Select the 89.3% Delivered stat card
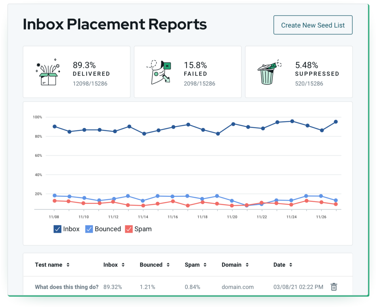 pyautogui.click(x=76, y=72)
